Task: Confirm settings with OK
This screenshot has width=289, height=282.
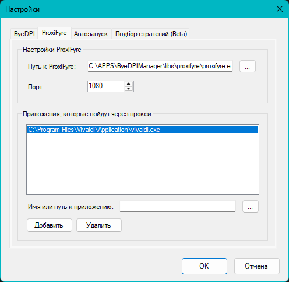Action: (x=205, y=266)
